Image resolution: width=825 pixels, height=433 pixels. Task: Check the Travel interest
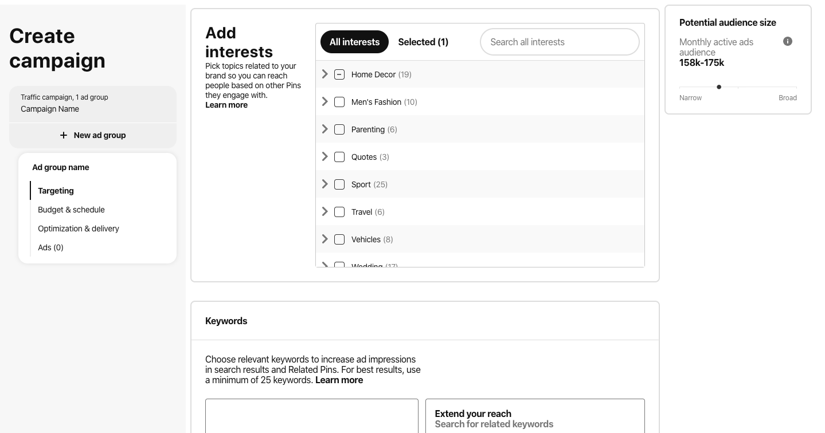click(x=339, y=212)
